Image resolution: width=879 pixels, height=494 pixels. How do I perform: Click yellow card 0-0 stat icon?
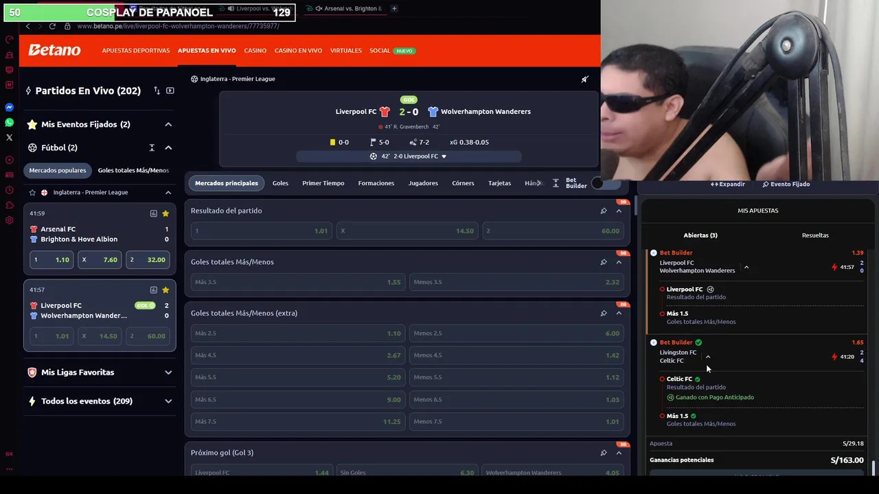point(332,142)
